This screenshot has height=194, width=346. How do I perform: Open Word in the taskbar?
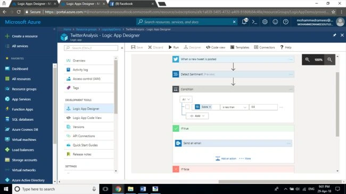pyautogui.click(x=143, y=189)
